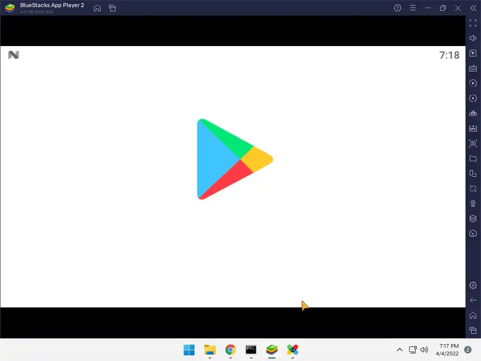
Task: Expand hidden system tray icons chevron
Action: point(399,350)
